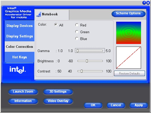Click the Gamma slider thumb
Viewport: 151px width, 113px height.
pyautogui.click(x=77, y=51)
